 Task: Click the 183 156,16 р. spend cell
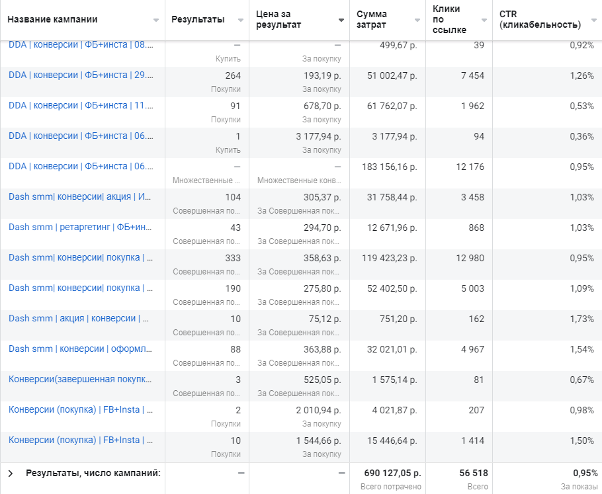tap(389, 167)
